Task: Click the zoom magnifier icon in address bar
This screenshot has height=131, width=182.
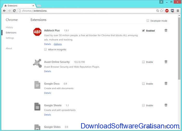Action: pyautogui.click(x=158, y=11)
